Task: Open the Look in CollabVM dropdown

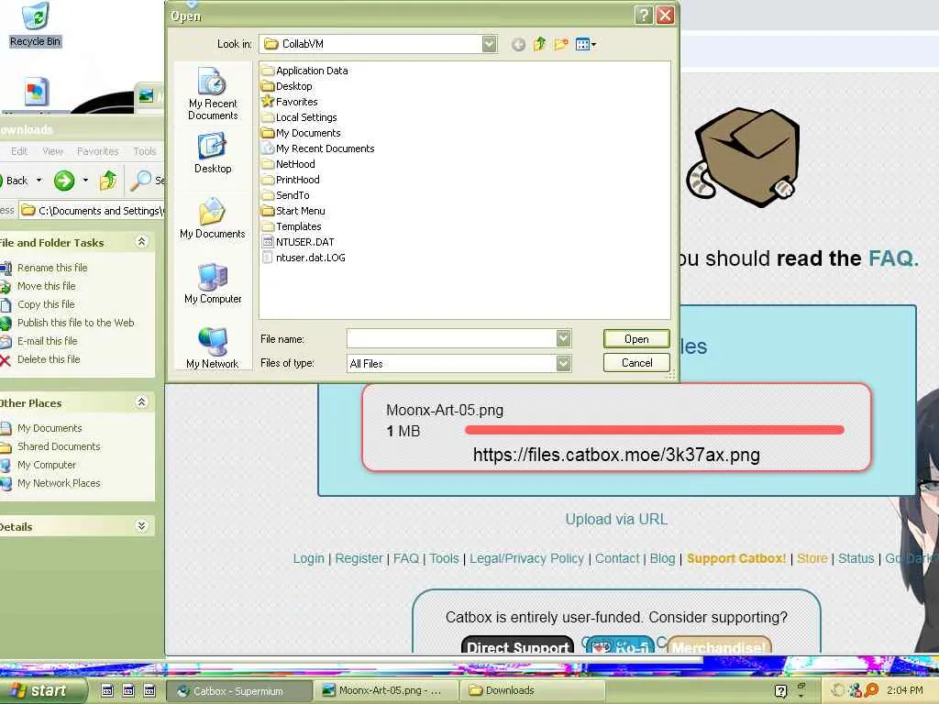Action: pyautogui.click(x=490, y=44)
